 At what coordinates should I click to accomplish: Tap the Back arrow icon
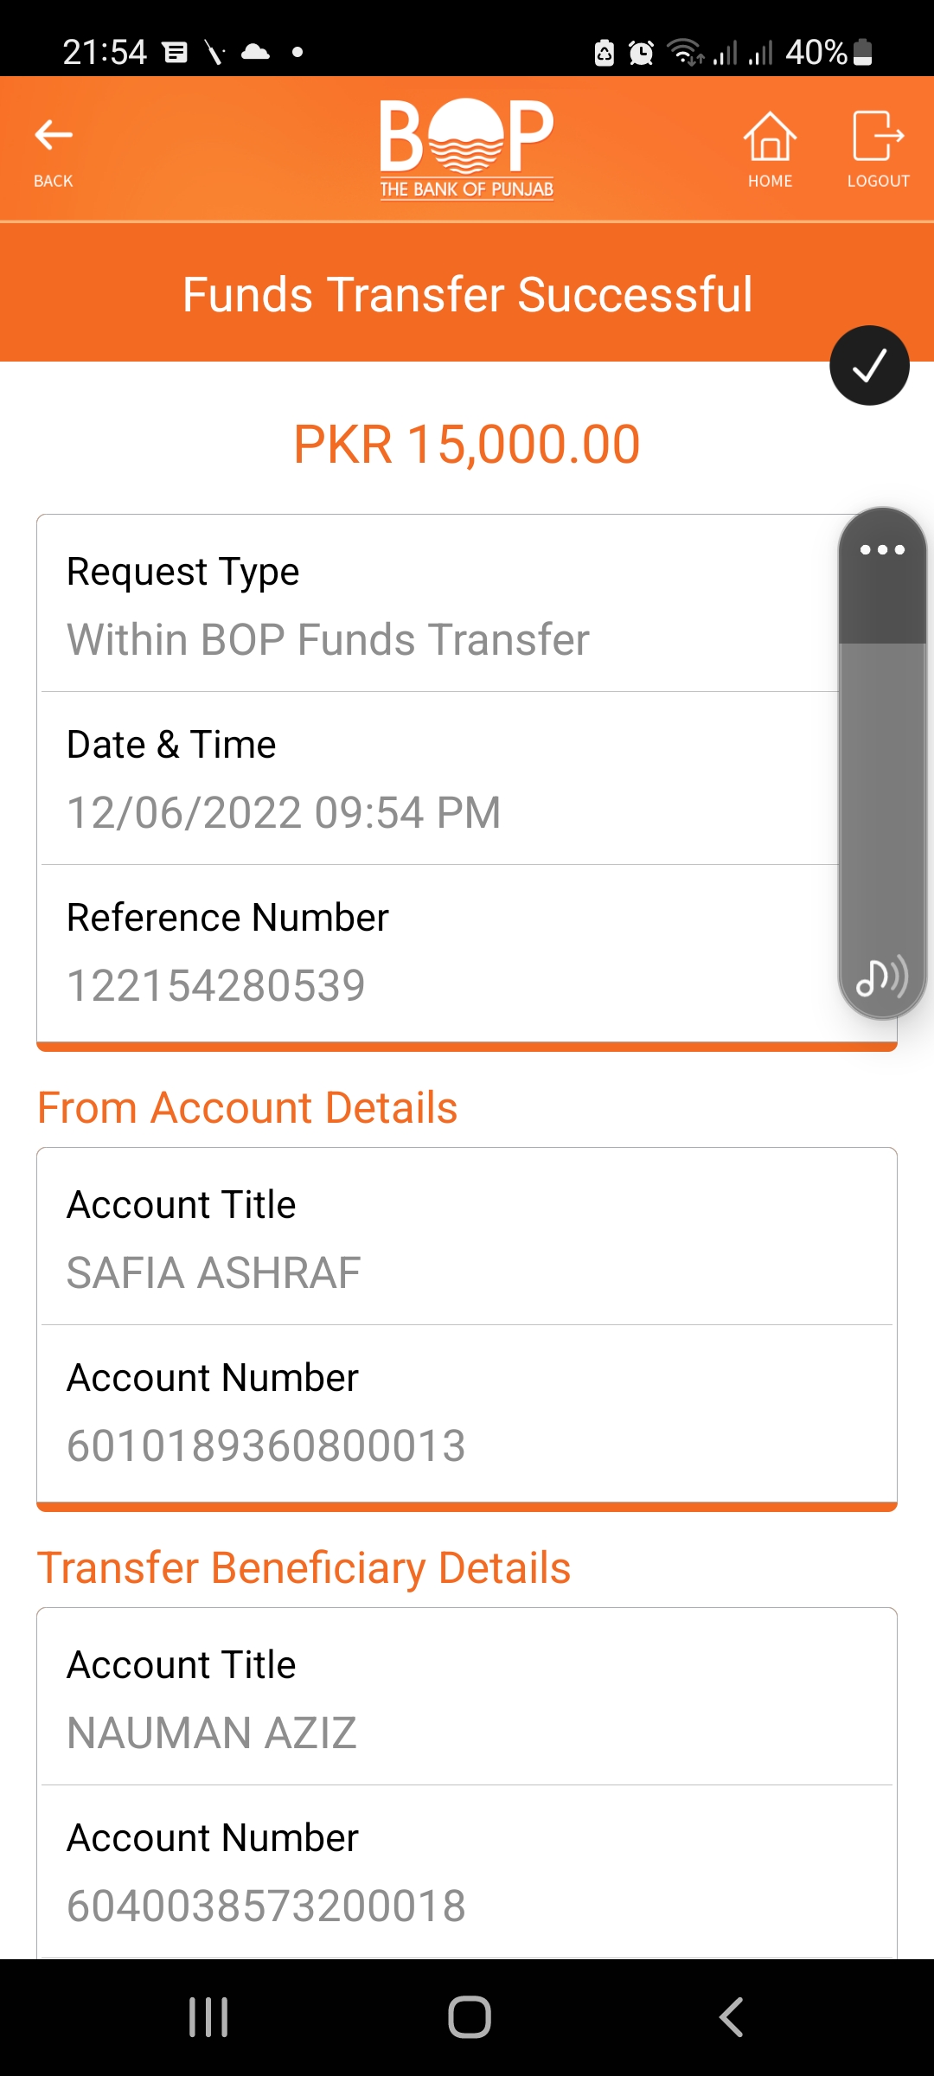pyautogui.click(x=54, y=137)
